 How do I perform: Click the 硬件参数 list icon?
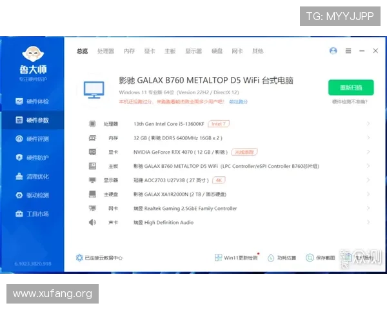(19, 120)
